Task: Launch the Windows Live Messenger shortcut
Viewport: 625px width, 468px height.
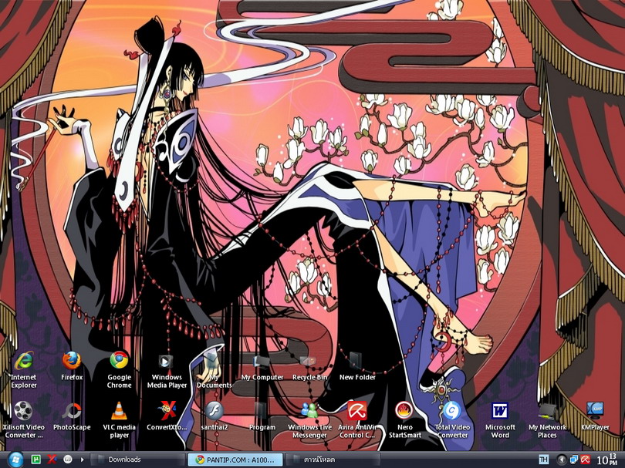Action: pyautogui.click(x=309, y=420)
